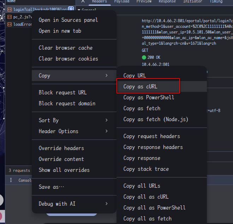Close the request details panel with X
The image size is (233, 224).
83,1
